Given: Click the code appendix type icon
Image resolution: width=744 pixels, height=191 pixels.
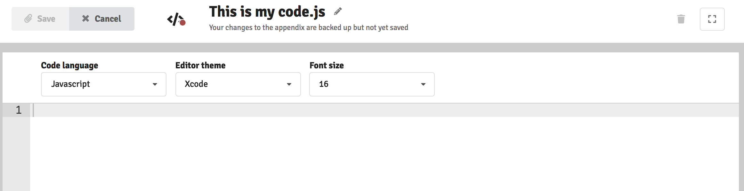Looking at the screenshot, I should (x=176, y=19).
